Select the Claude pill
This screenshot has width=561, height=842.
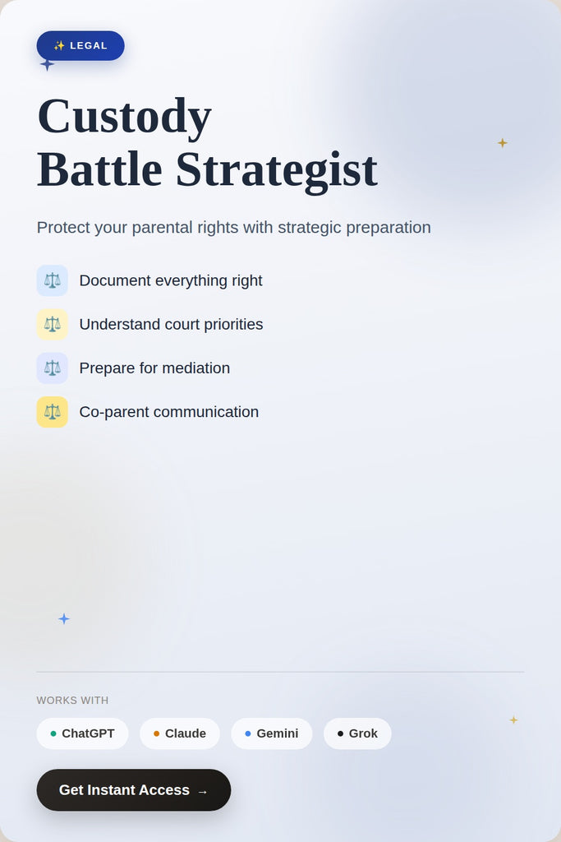pyautogui.click(x=180, y=733)
